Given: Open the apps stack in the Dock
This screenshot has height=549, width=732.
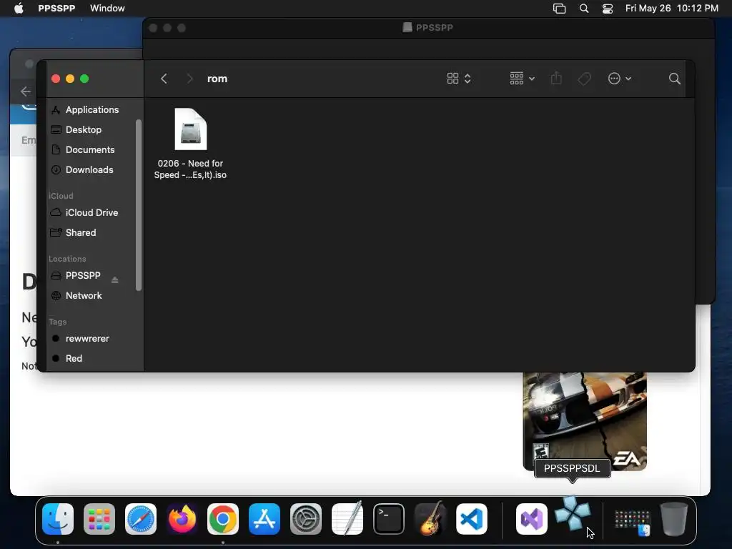Looking at the screenshot, I should [632, 522].
